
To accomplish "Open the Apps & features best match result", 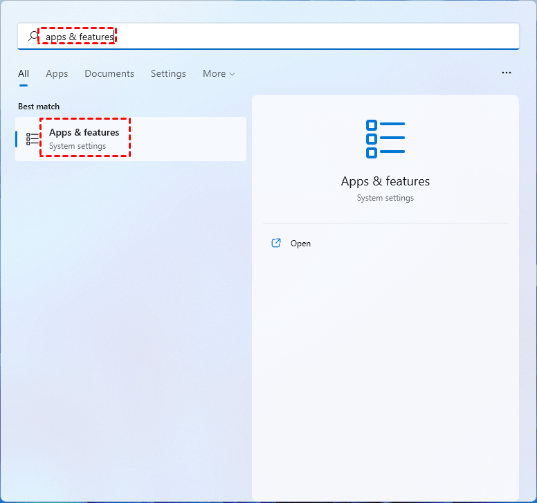I will pos(131,139).
